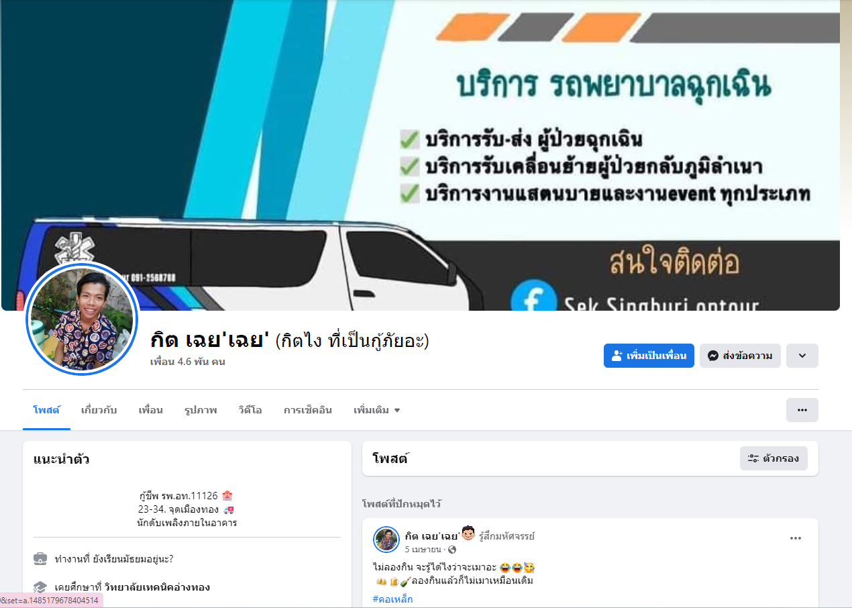Open the three-dot menu on tab bar
The image size is (852, 608).
point(802,410)
